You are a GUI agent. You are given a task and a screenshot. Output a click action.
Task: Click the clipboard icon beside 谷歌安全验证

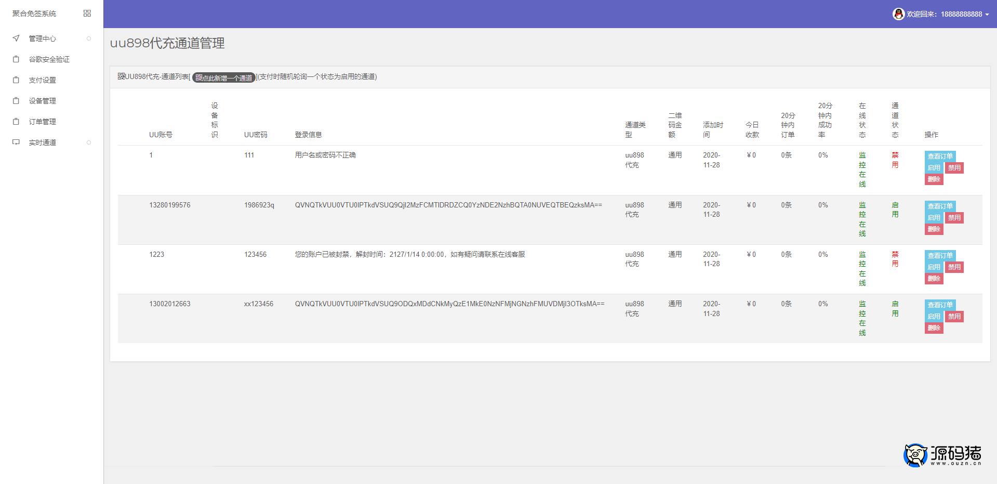(16, 59)
